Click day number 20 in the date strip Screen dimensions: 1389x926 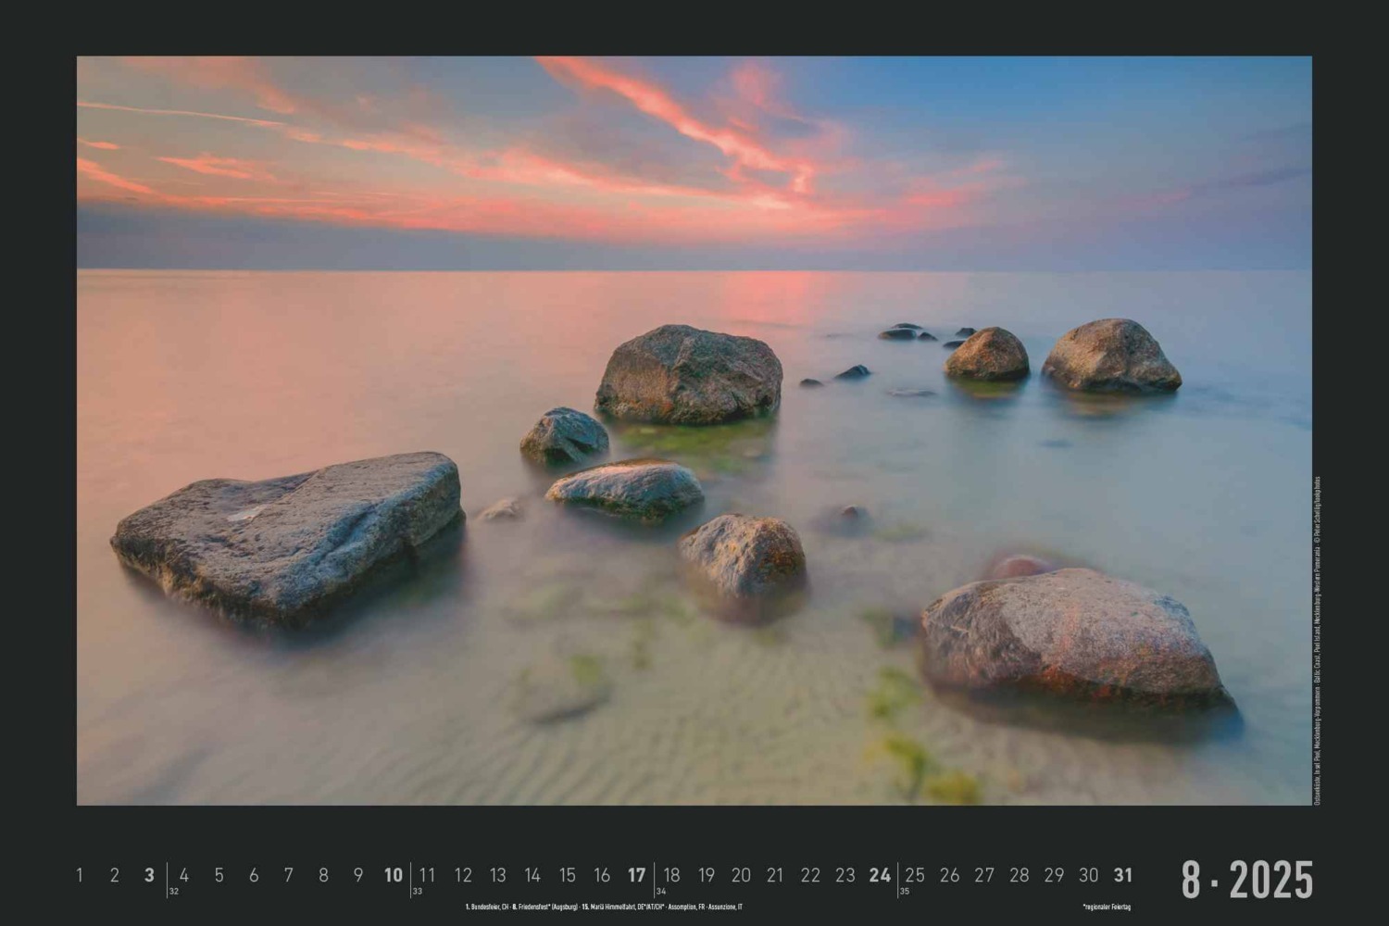pos(741,875)
